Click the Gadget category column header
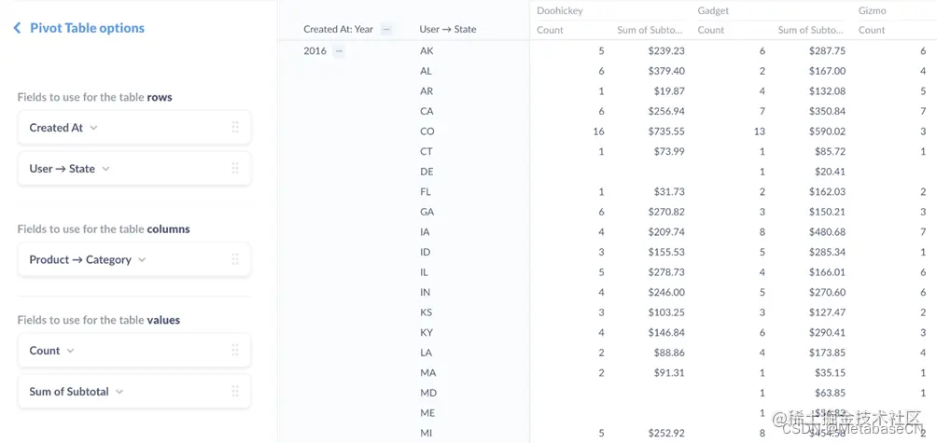Image resolution: width=937 pixels, height=443 pixels. tap(713, 10)
